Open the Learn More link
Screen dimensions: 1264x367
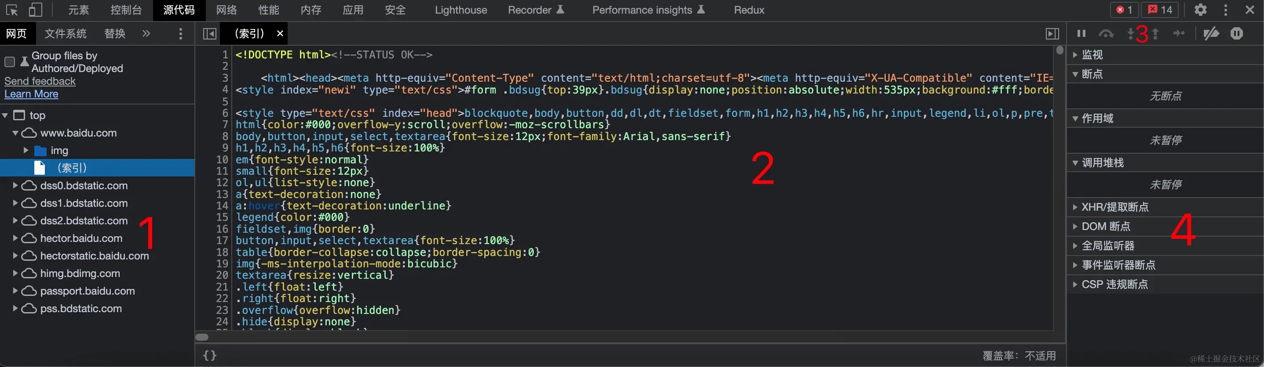31,94
